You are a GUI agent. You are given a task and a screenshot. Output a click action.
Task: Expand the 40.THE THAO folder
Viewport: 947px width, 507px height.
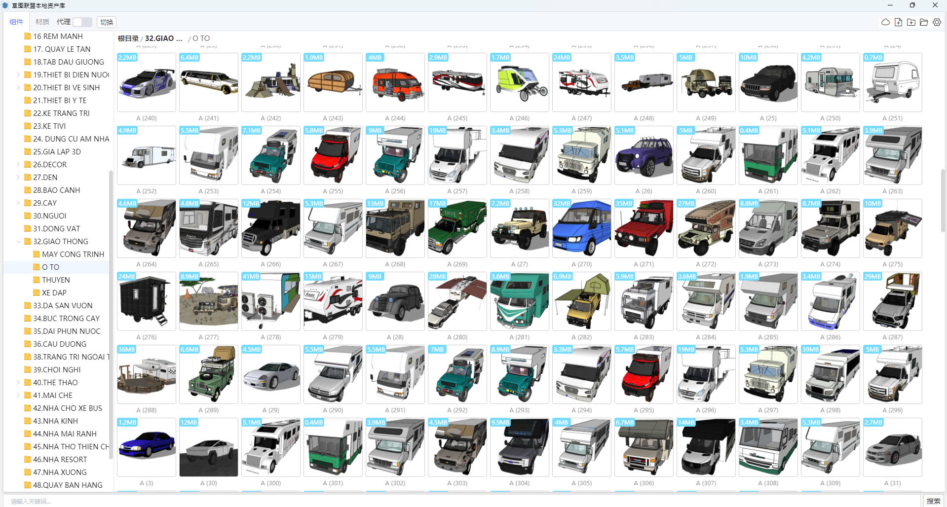tap(18, 382)
